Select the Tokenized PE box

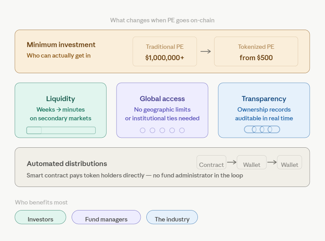[x=256, y=51]
